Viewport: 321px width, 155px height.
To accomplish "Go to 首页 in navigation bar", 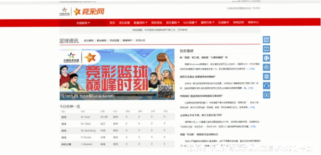I will 112,23.
